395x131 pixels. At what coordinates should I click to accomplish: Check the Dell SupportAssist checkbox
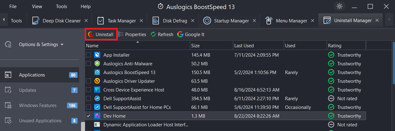coord(88,98)
